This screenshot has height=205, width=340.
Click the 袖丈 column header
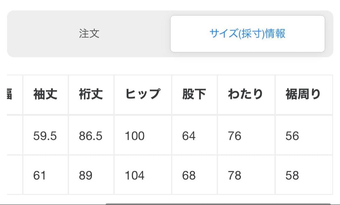pos(45,94)
